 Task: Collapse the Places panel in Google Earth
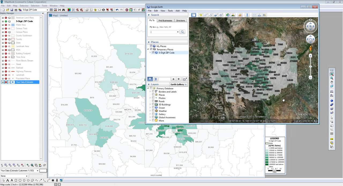click(149, 42)
